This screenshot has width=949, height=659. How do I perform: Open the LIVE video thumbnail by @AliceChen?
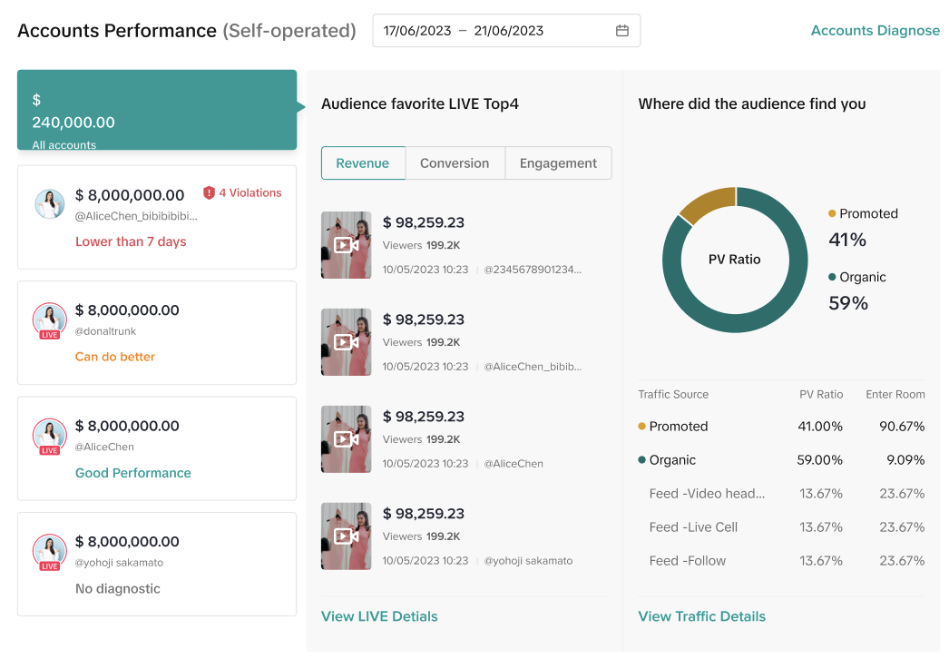coord(347,439)
